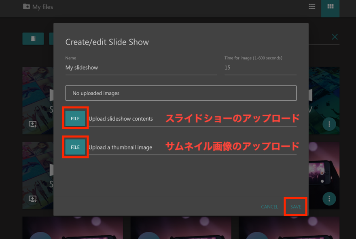Click add-to-screen icon on upper left thumbnail
356x239 pixels.
(x=33, y=124)
